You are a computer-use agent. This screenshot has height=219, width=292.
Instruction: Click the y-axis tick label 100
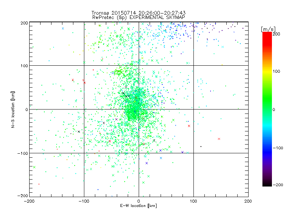[x=24, y=66]
